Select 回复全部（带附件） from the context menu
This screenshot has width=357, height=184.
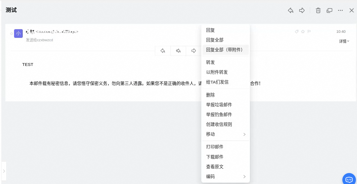[x=225, y=50]
